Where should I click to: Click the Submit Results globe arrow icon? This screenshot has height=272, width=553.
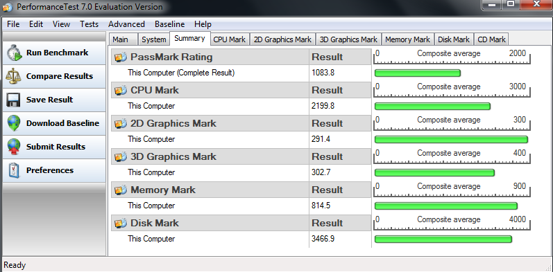13,147
